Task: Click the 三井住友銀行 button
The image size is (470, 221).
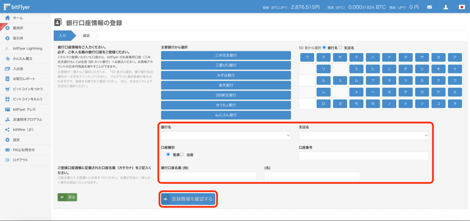Action: (x=226, y=55)
